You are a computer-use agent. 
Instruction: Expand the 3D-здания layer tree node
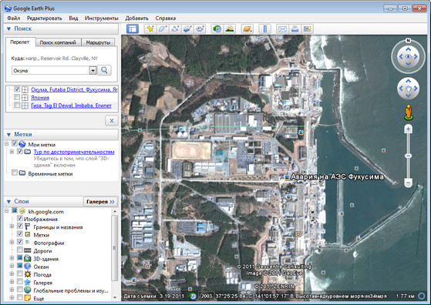click(x=12, y=258)
